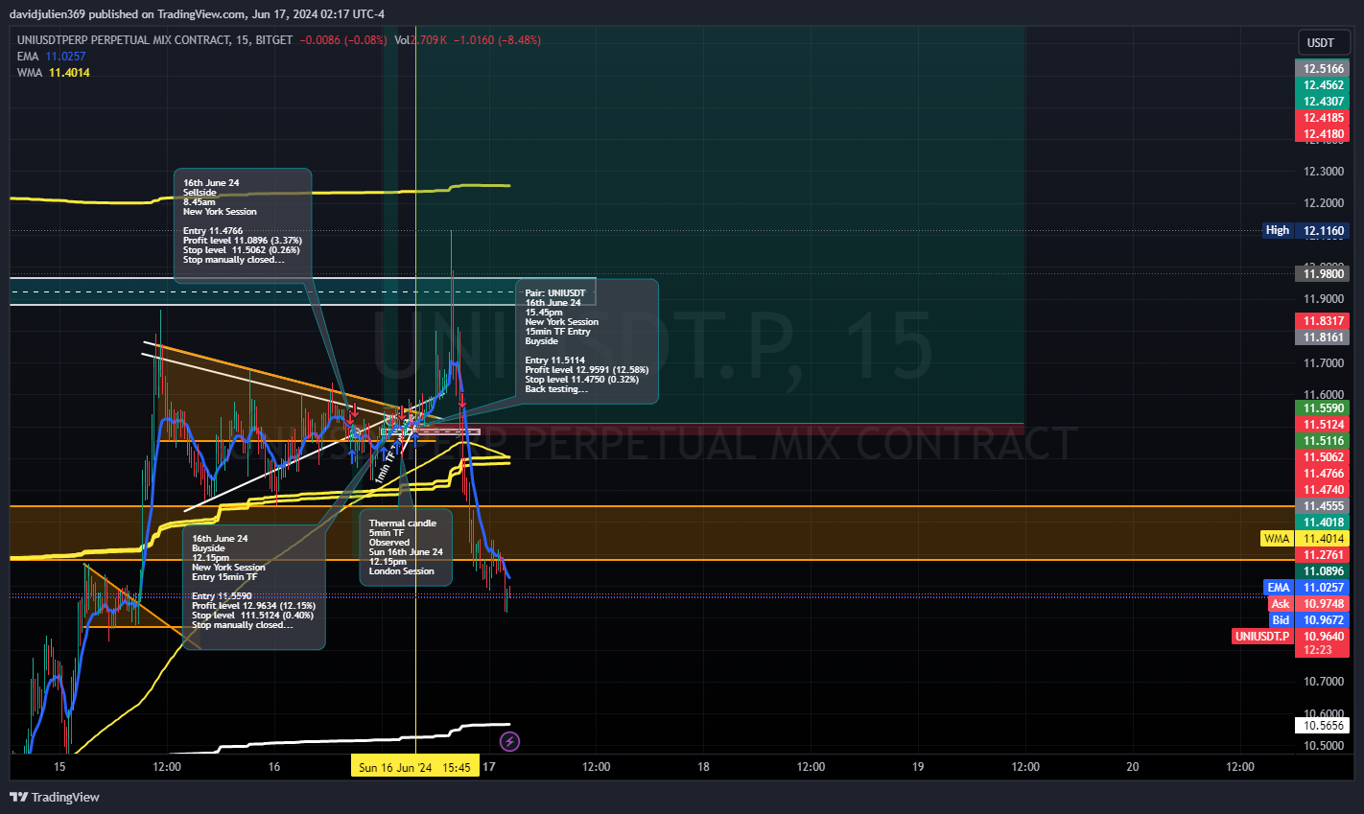Click the purple lightning bolt event icon
The width and height of the screenshot is (1364, 814).
[510, 741]
